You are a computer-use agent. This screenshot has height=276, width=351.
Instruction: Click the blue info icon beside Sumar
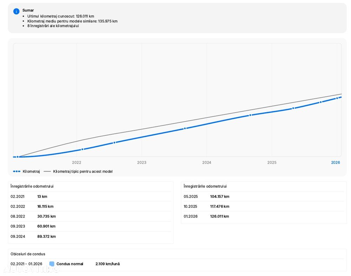[16, 11]
